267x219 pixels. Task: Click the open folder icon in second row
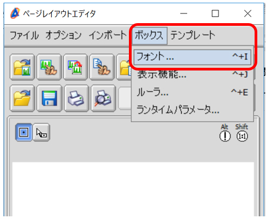tap(22, 98)
